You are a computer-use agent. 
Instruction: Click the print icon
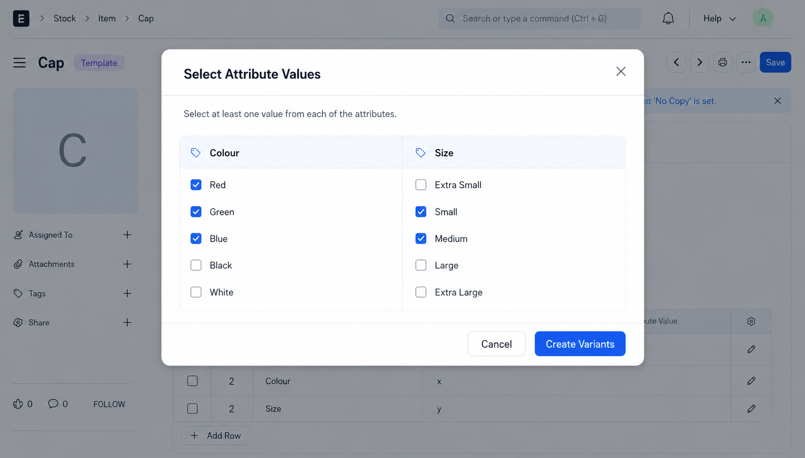(x=723, y=62)
